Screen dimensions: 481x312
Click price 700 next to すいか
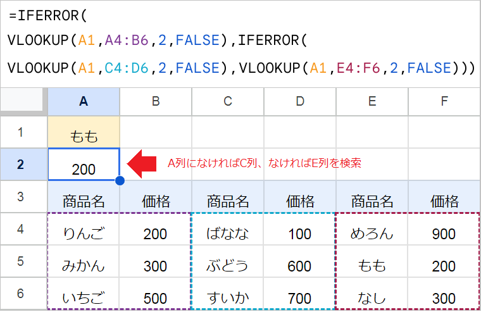click(x=300, y=294)
